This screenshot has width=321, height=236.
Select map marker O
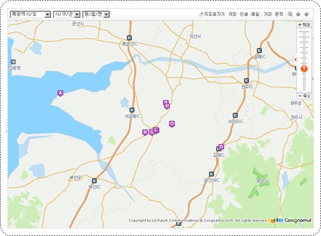tap(172, 124)
